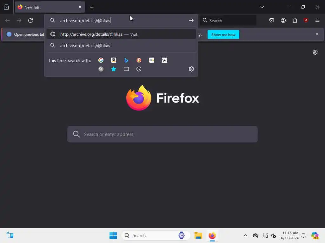Open Firefox View icon in tab bar

tap(6, 7)
